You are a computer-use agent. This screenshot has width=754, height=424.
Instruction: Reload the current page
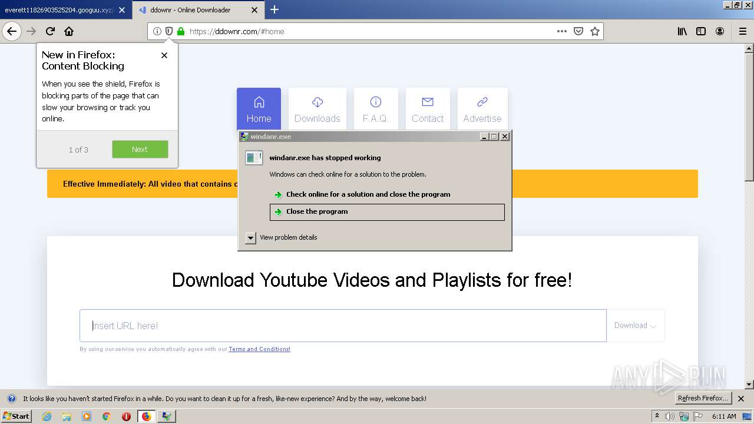pyautogui.click(x=50, y=31)
